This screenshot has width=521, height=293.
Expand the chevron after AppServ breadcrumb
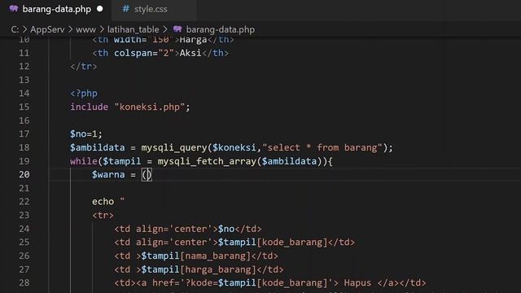(x=70, y=29)
